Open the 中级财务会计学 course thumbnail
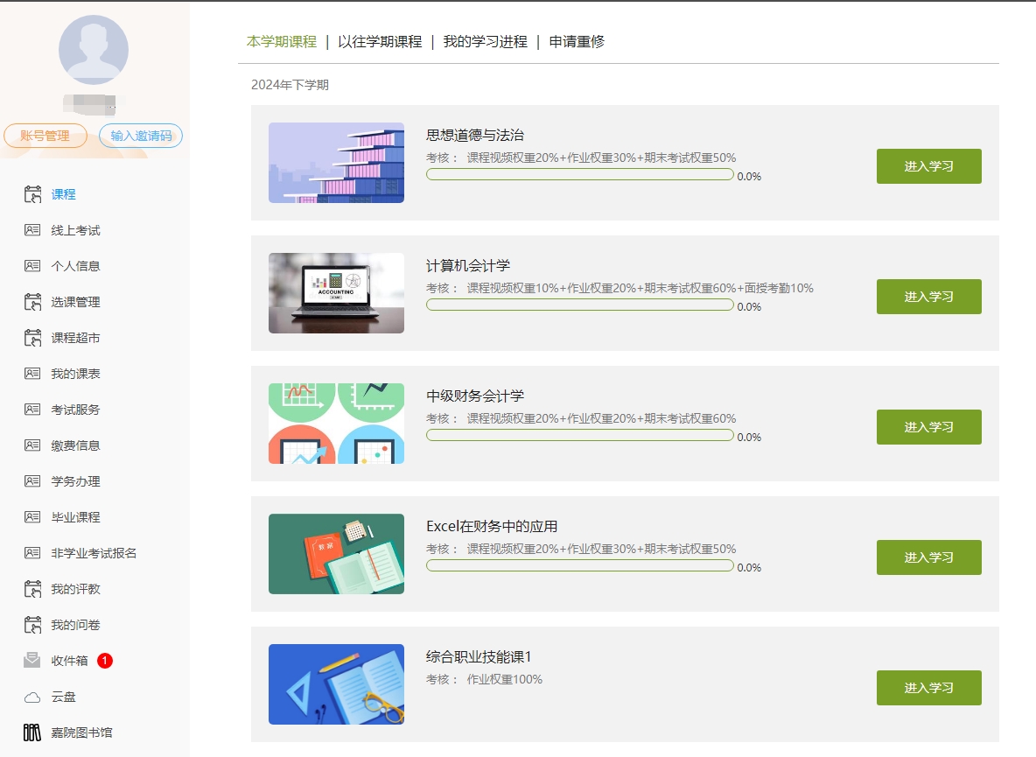Screen dimensions: 1036x757 [336, 424]
